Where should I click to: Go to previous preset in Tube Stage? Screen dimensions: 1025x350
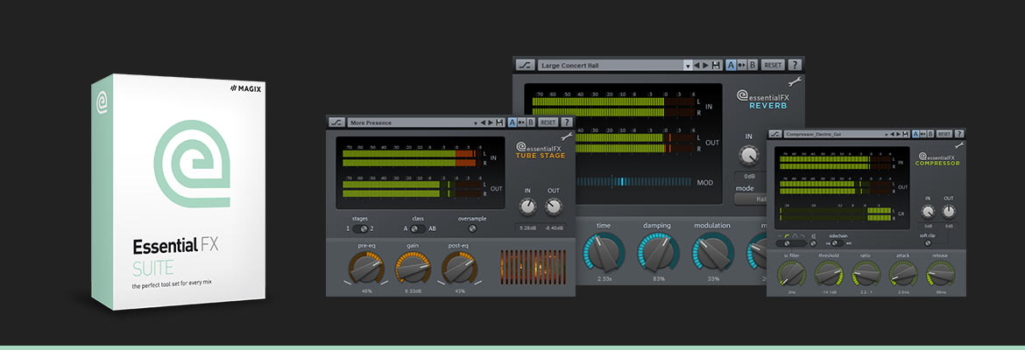(483, 122)
